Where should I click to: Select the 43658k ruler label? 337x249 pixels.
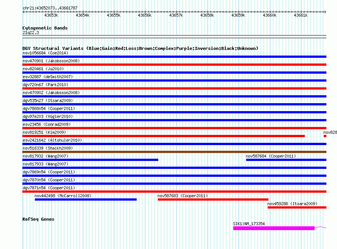pos(207,15)
